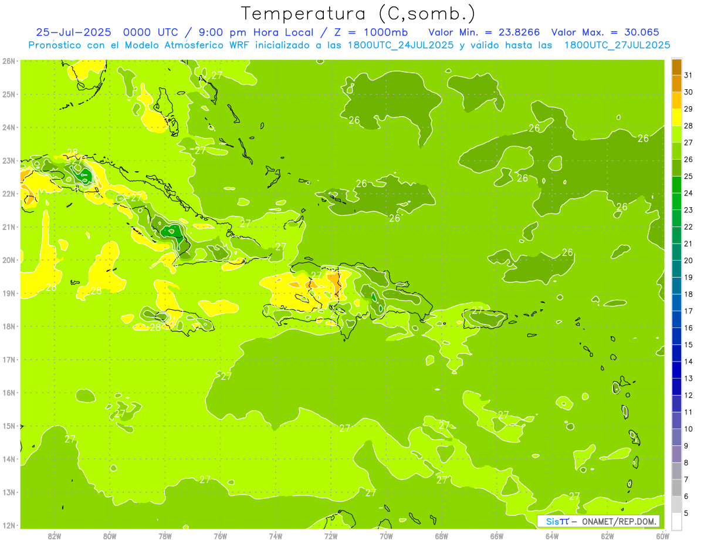Click legend scale value 30

(688, 92)
